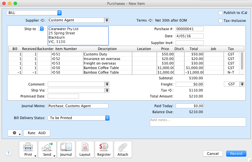Open the Journal book icon

[x=66, y=147]
